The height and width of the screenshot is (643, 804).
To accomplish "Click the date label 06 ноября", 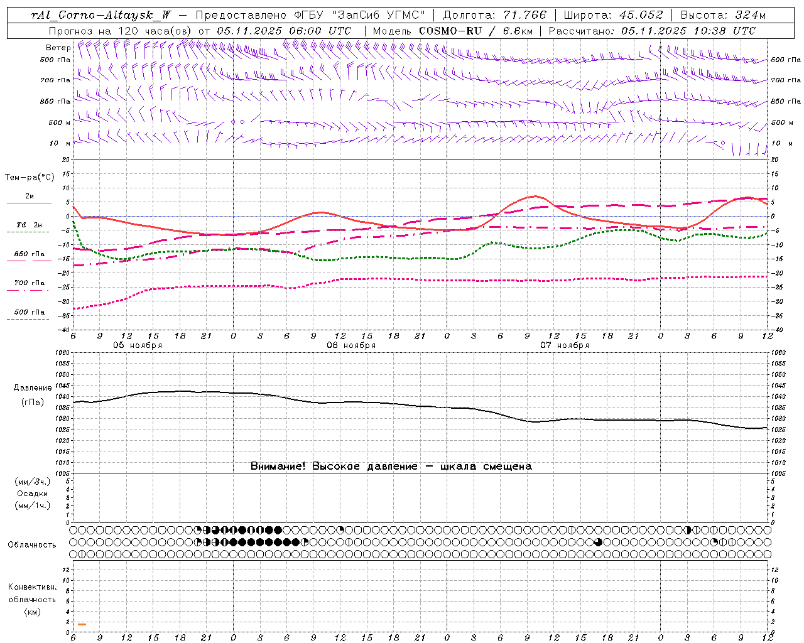I will coord(351,345).
